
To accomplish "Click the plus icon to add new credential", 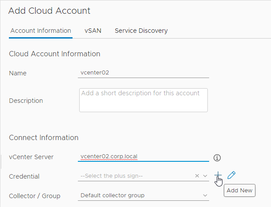I will (x=218, y=175).
